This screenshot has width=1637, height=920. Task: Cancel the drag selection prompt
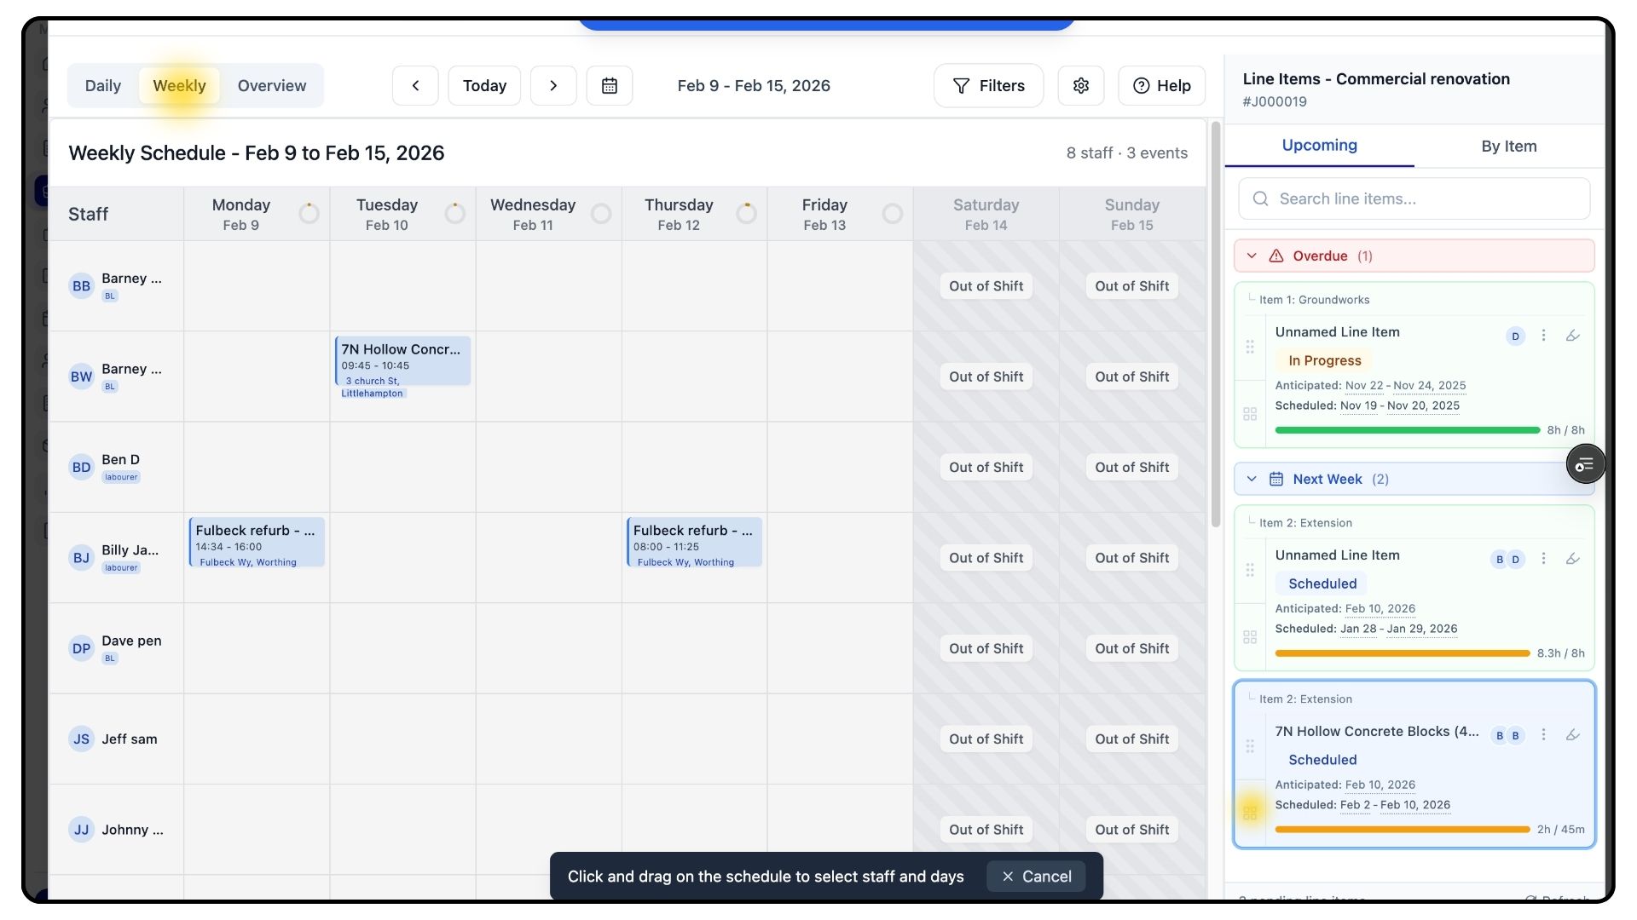tap(1036, 877)
